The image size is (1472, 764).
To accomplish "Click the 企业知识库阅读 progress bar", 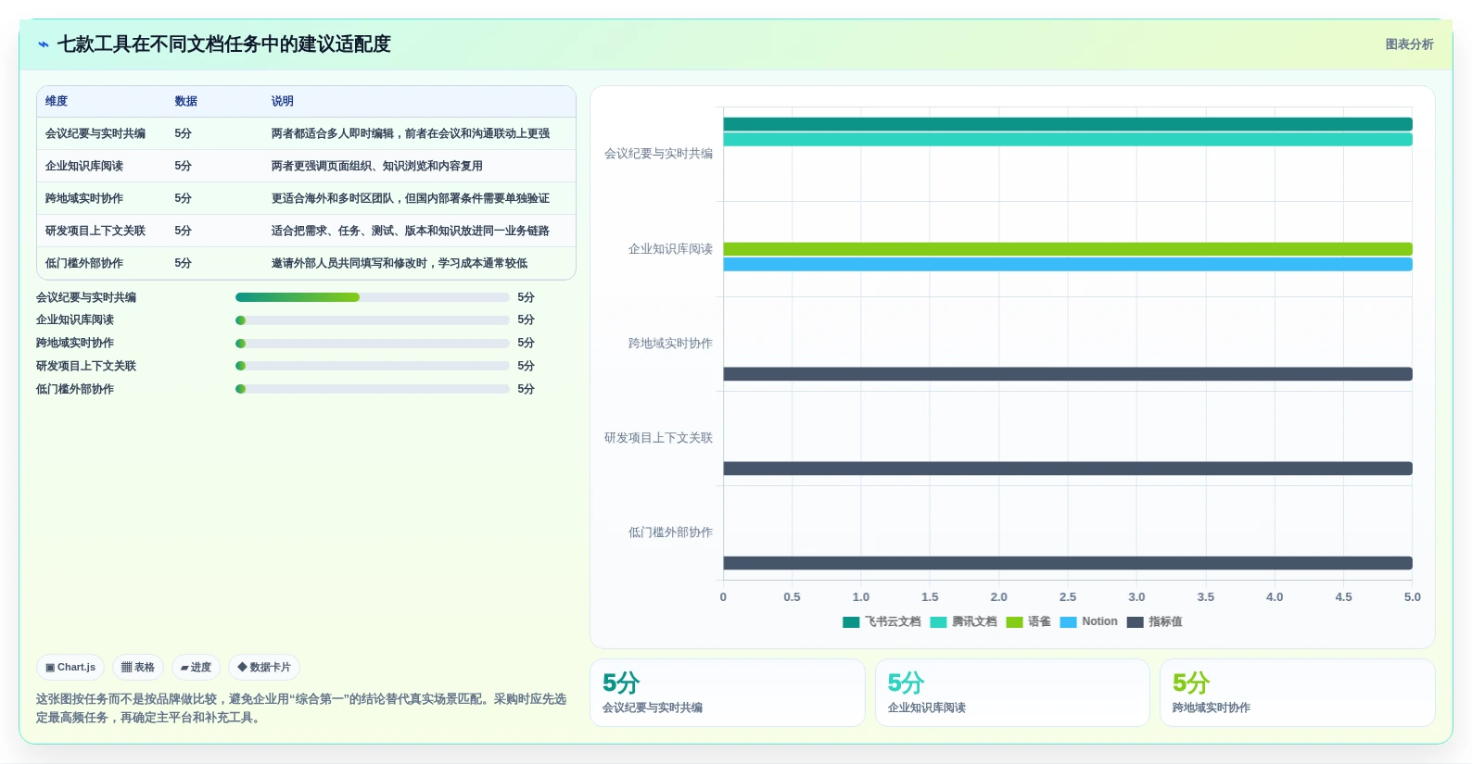I will pos(373,320).
